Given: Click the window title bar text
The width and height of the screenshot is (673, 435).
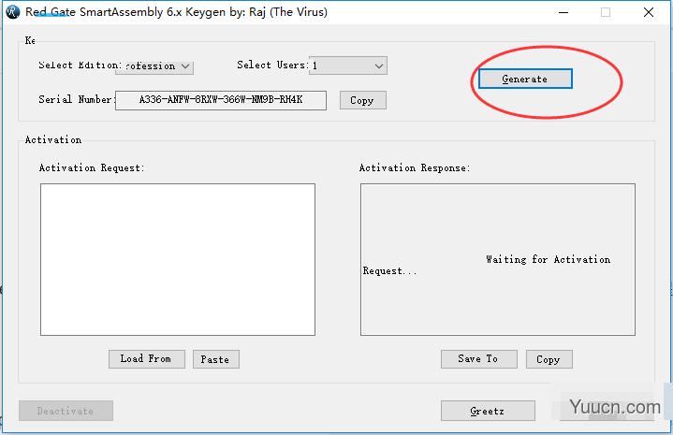Looking at the screenshot, I should click(176, 12).
